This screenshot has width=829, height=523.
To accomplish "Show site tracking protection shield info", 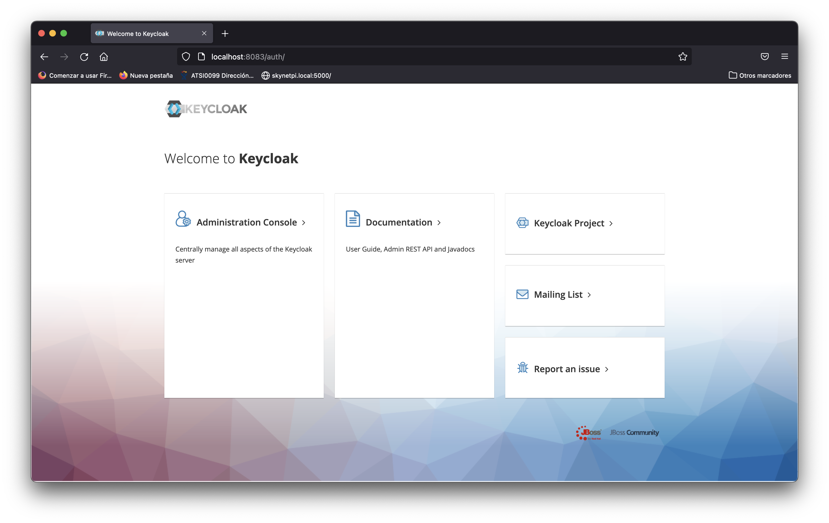I will (x=186, y=57).
